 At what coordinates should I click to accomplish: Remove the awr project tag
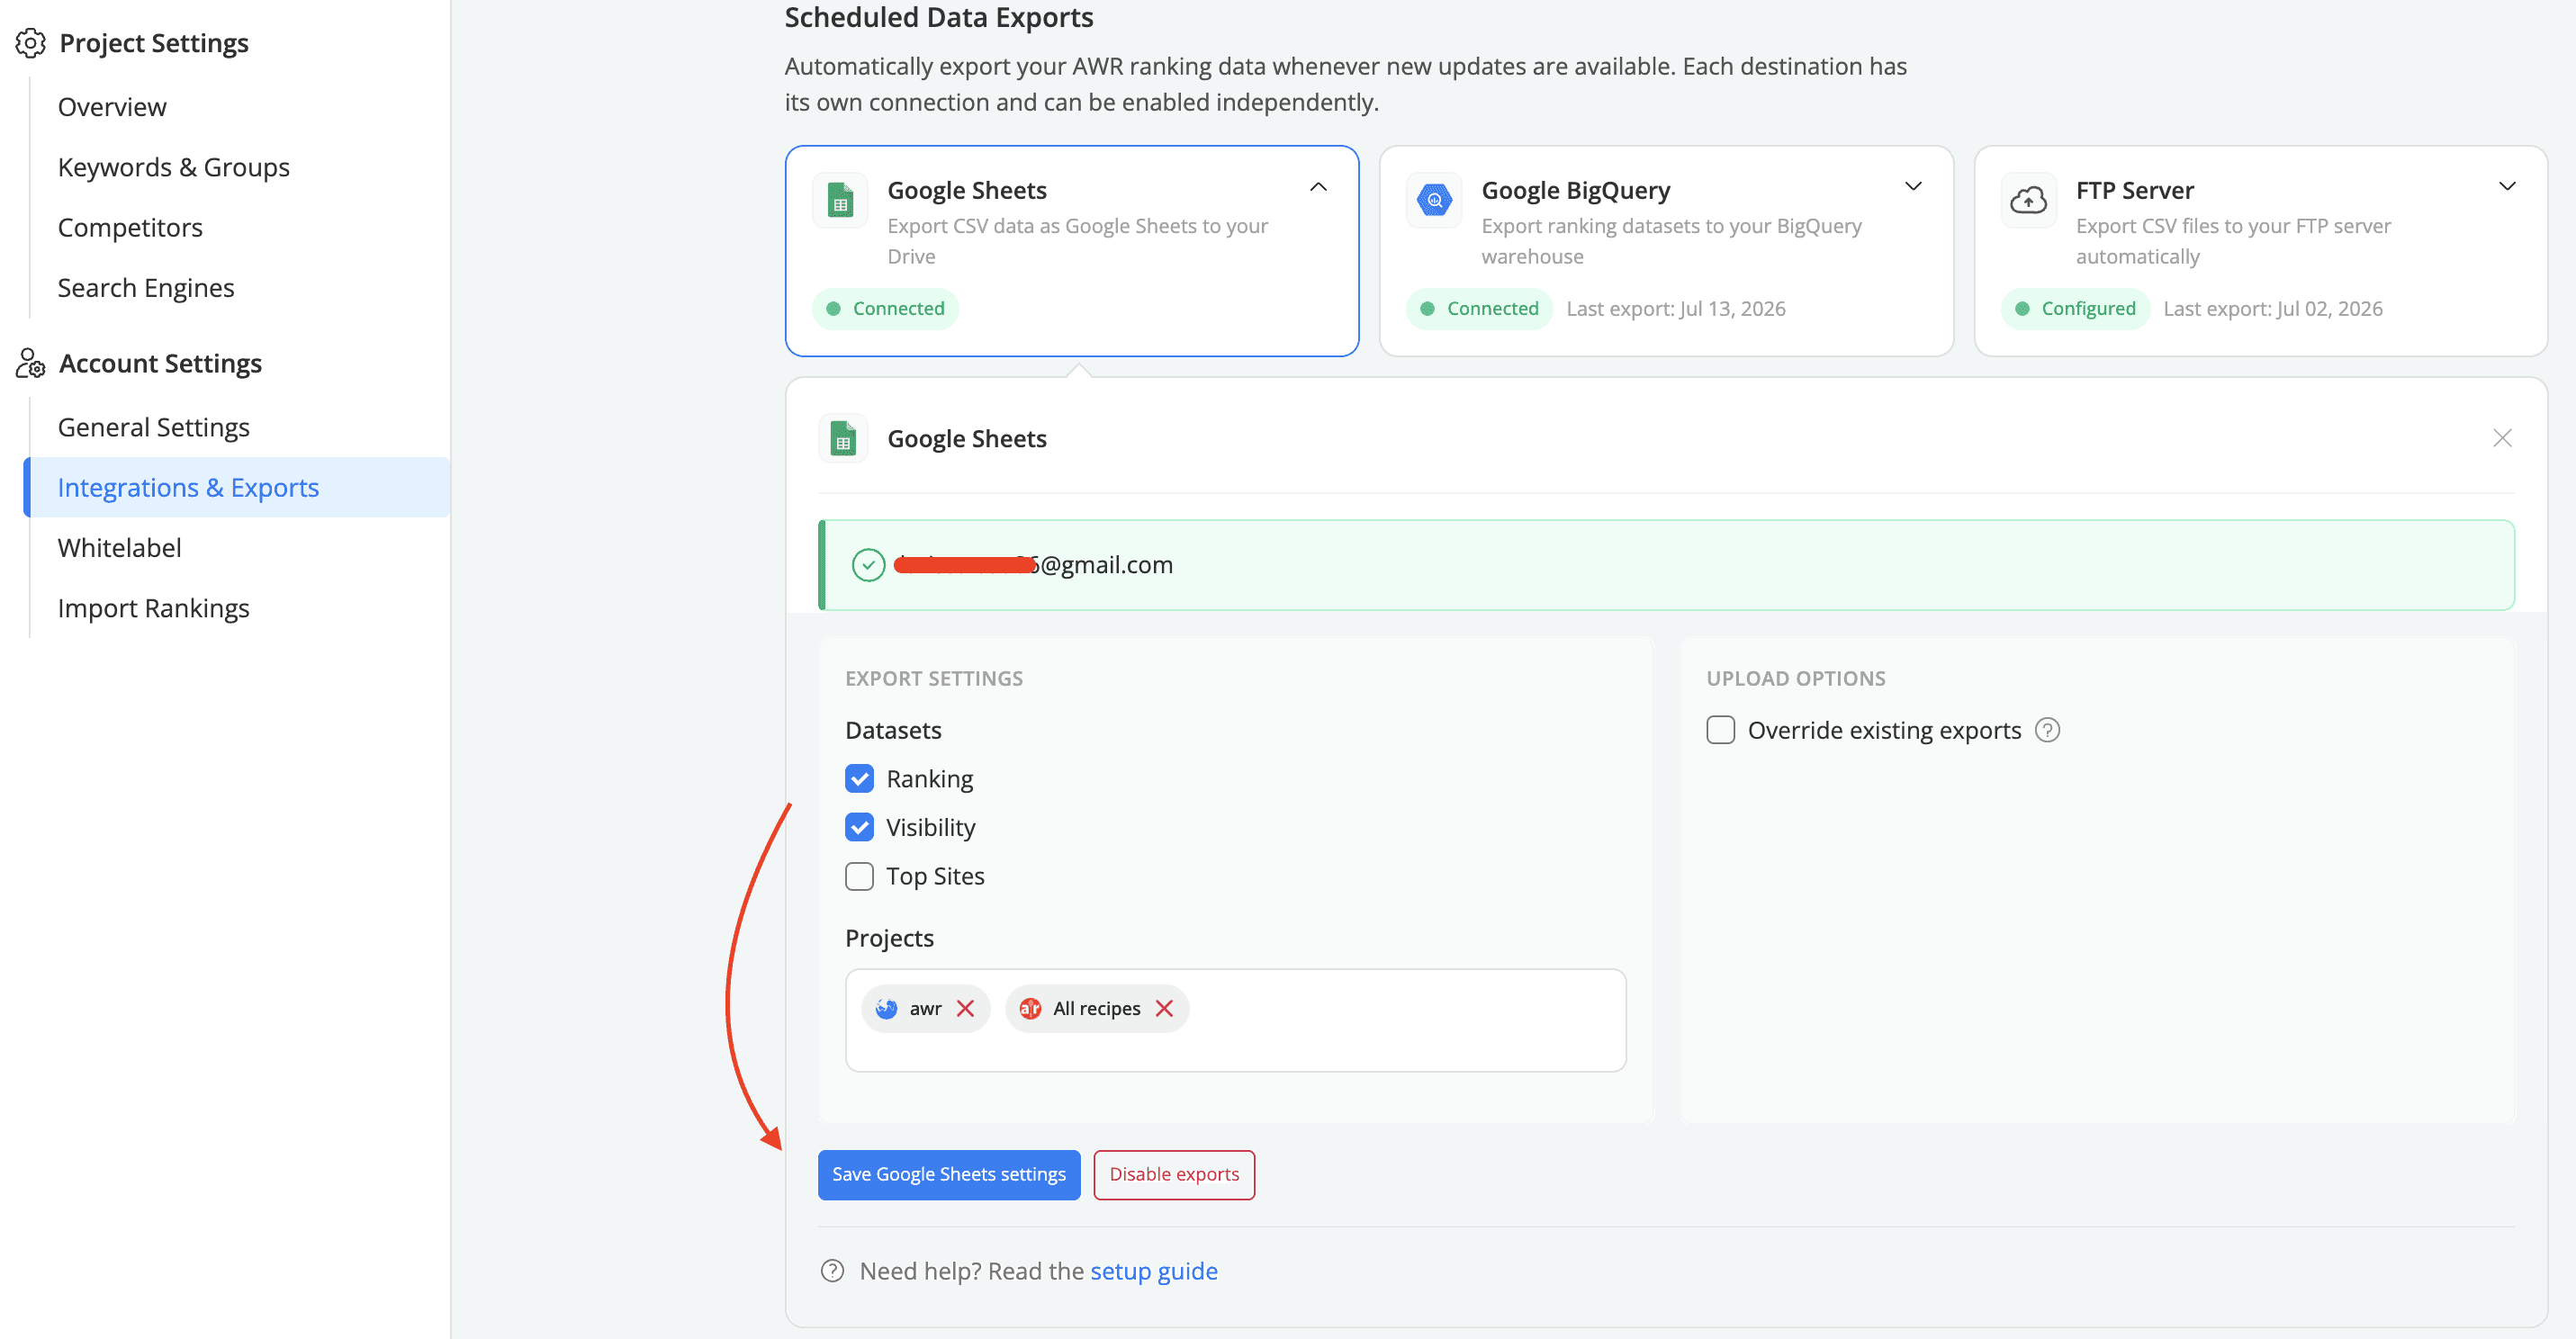pyautogui.click(x=965, y=1008)
